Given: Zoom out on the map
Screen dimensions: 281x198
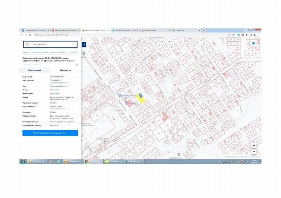Looking at the screenshot, I should point(254,151).
